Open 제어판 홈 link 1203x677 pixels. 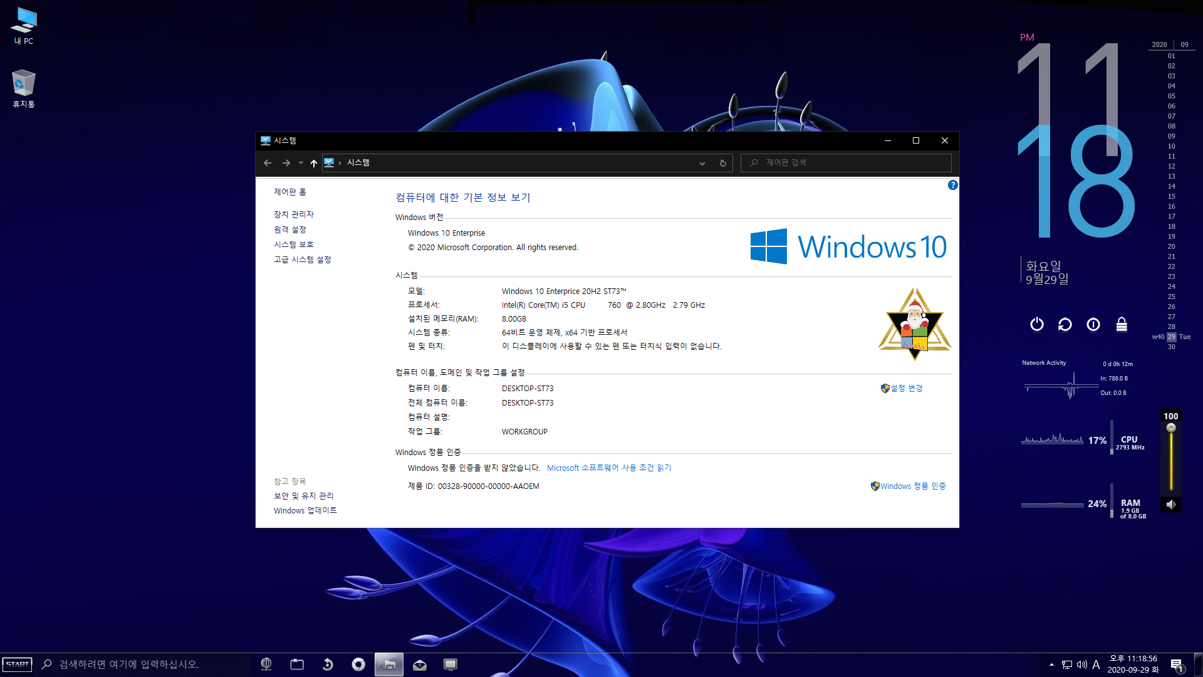coord(289,192)
